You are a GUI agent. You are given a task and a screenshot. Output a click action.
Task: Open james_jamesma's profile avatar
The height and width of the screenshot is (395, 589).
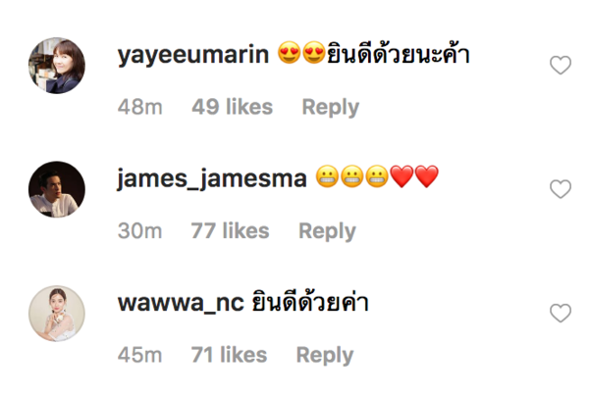click(x=57, y=189)
